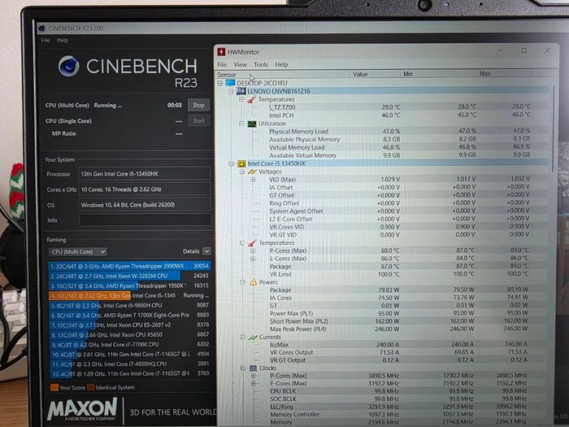Select the Threadripper 1950X ranking row
Image resolution: width=569 pixels, height=427 pixels.
coord(129,285)
